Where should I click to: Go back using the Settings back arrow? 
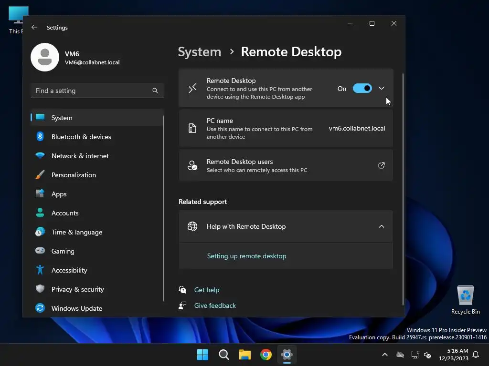[34, 27]
